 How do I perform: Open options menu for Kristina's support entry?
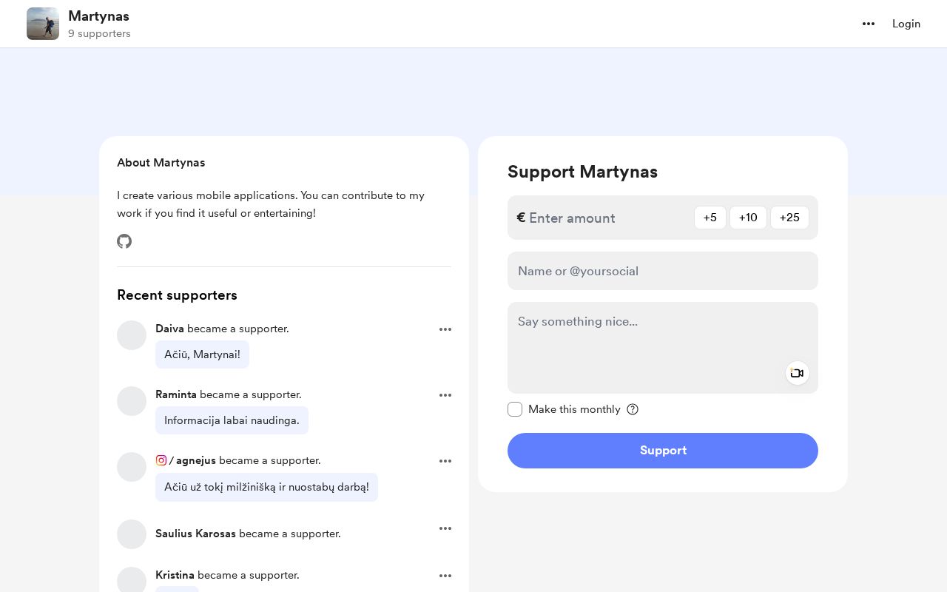point(445,576)
